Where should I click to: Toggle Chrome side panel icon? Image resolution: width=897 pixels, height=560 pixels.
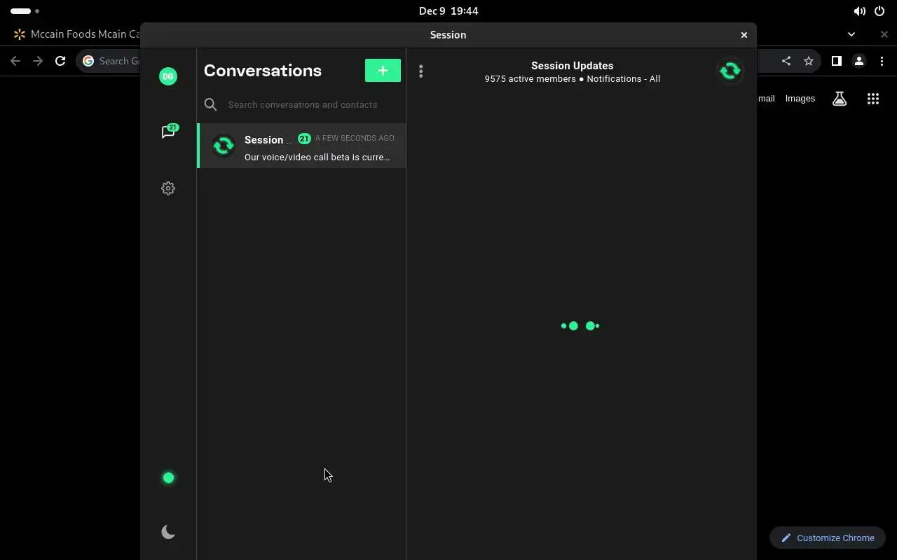[x=836, y=61]
